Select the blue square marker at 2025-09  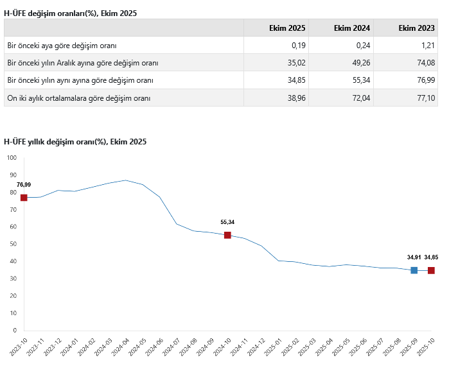click(x=414, y=270)
